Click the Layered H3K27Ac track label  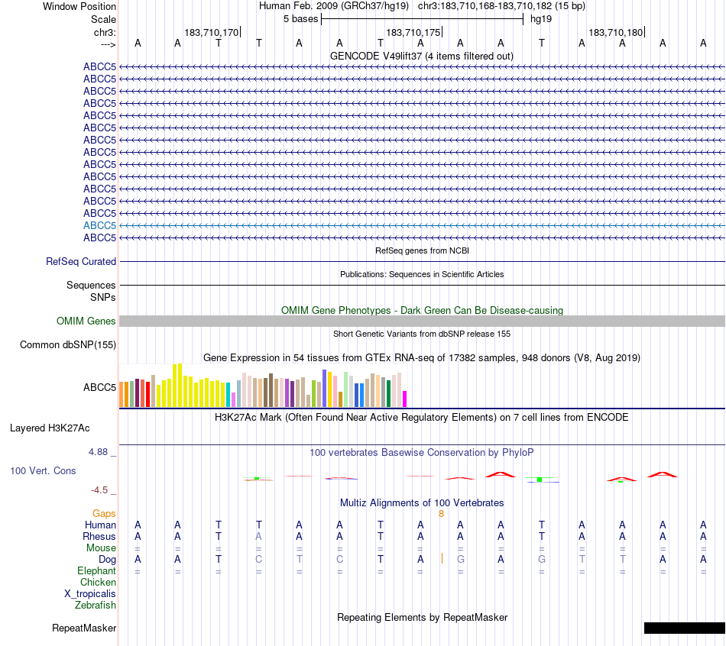tap(50, 428)
